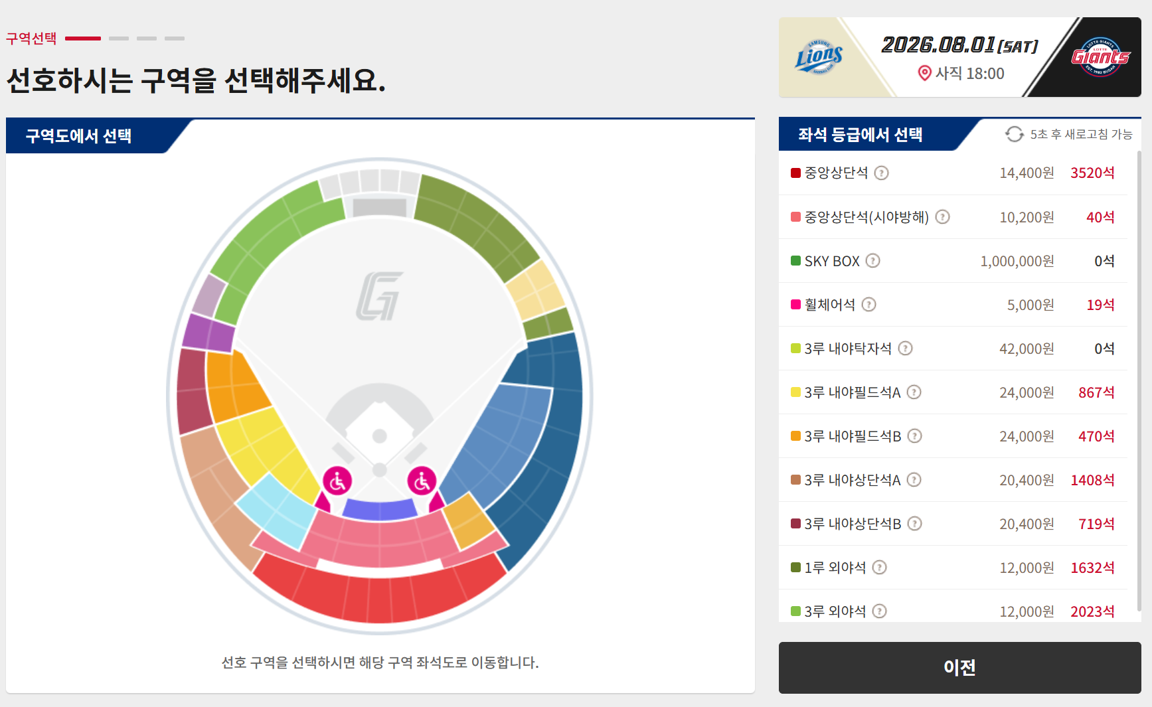The width and height of the screenshot is (1152, 707).
Task: Click the 사직 18:00 venue text
Action: point(969,73)
